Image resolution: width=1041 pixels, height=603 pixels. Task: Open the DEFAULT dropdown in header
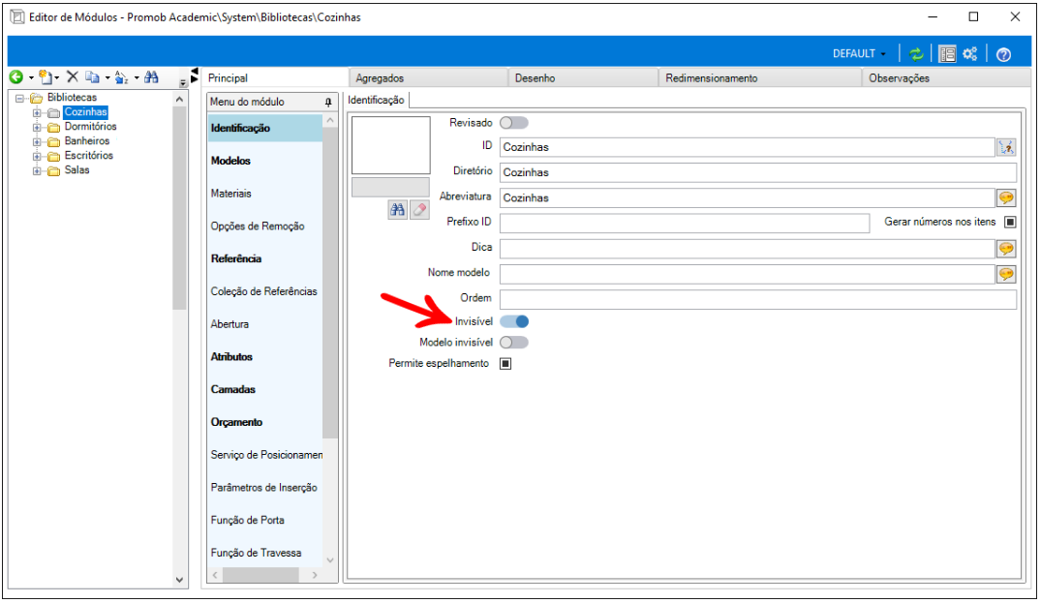pos(859,54)
